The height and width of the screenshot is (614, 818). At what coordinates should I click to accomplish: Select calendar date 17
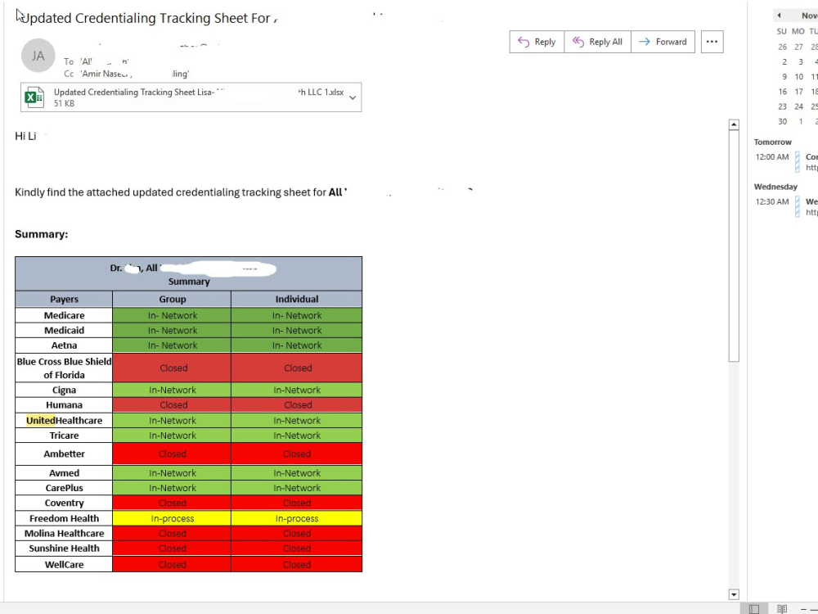click(798, 92)
